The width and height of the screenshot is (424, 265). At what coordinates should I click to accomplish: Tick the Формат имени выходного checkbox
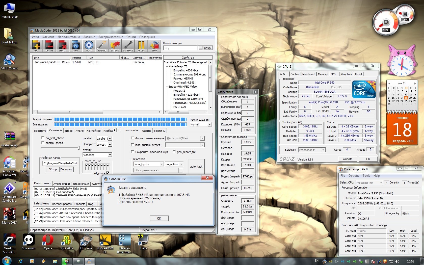point(132,138)
